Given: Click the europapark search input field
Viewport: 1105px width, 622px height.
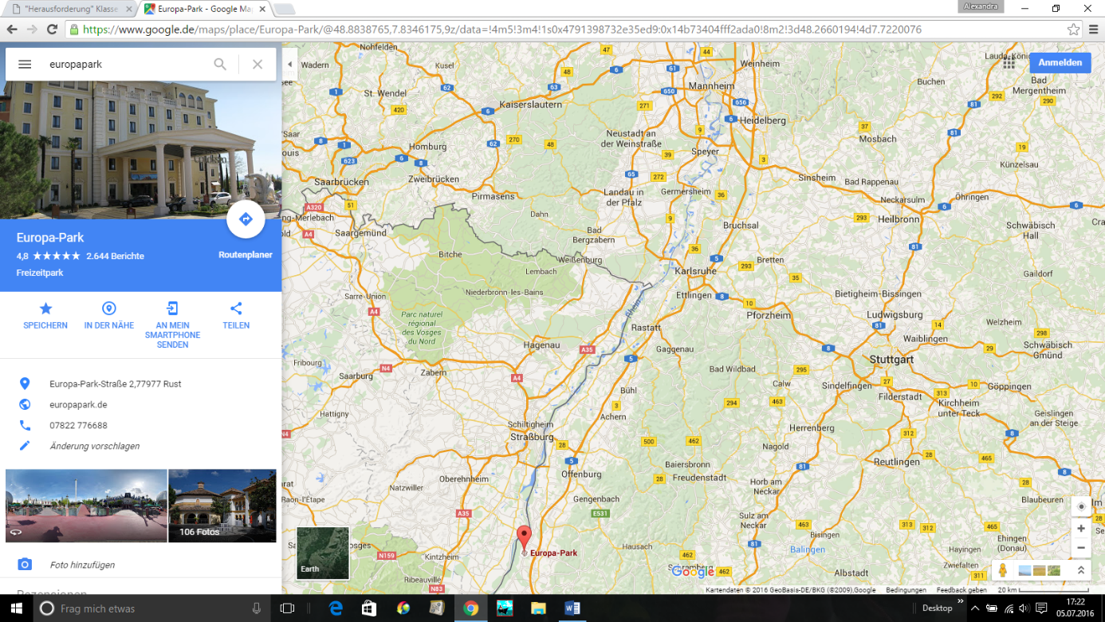Looking at the screenshot, I should coord(128,65).
